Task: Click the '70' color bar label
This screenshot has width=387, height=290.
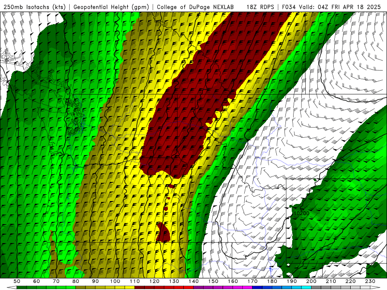Action: (x=56, y=281)
